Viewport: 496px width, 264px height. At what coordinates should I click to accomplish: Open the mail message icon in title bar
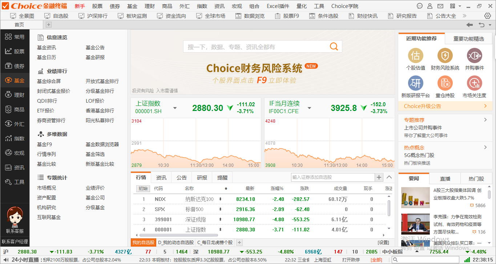tap(440, 6)
